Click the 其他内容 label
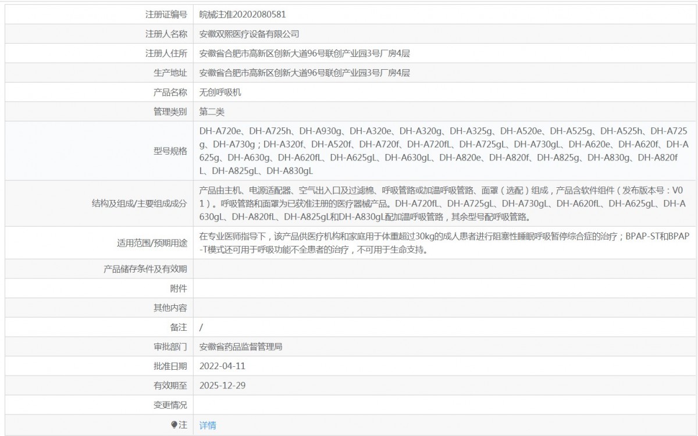 [170, 308]
